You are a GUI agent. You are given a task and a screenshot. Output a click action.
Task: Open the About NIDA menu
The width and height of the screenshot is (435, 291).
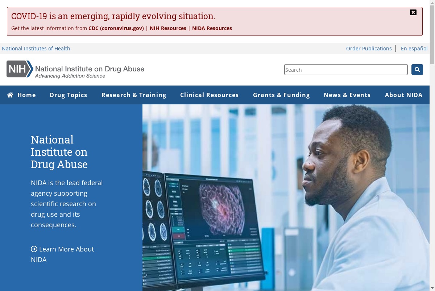tap(404, 95)
